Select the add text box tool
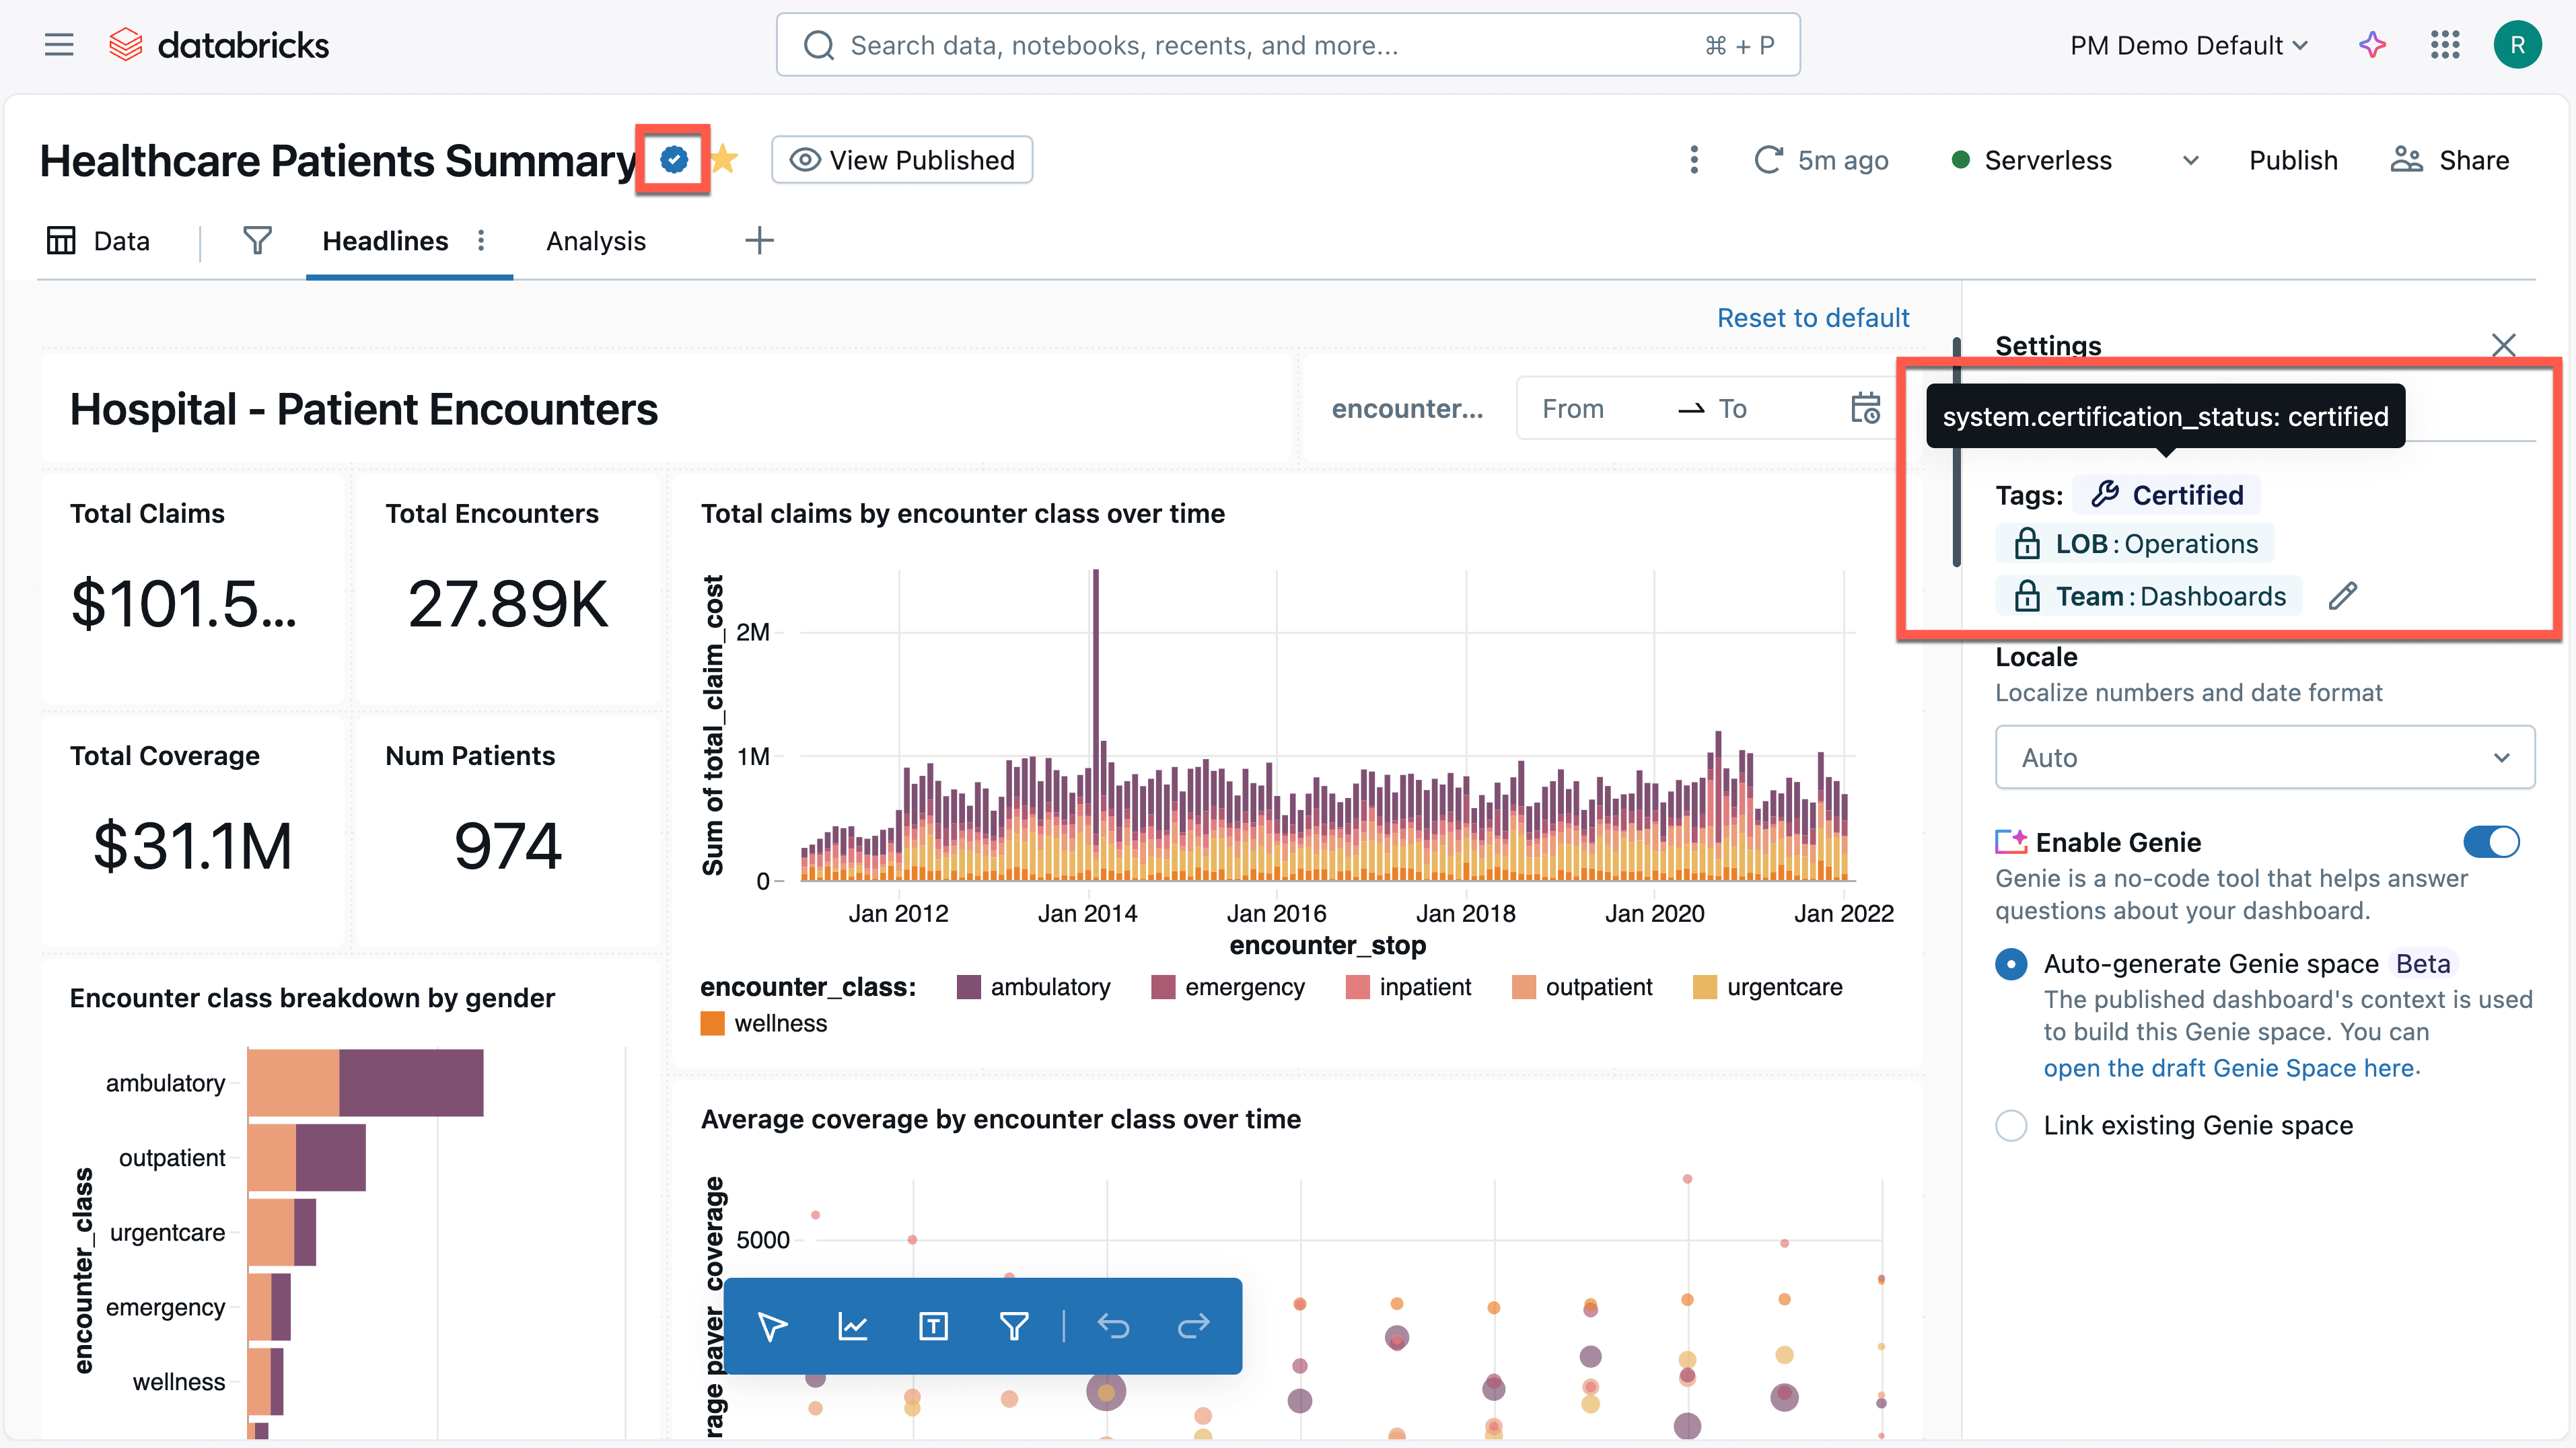 point(933,1326)
